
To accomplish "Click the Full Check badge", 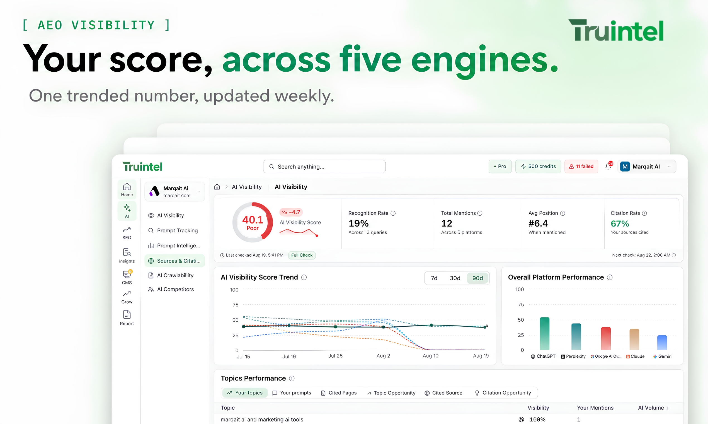I will (x=302, y=255).
